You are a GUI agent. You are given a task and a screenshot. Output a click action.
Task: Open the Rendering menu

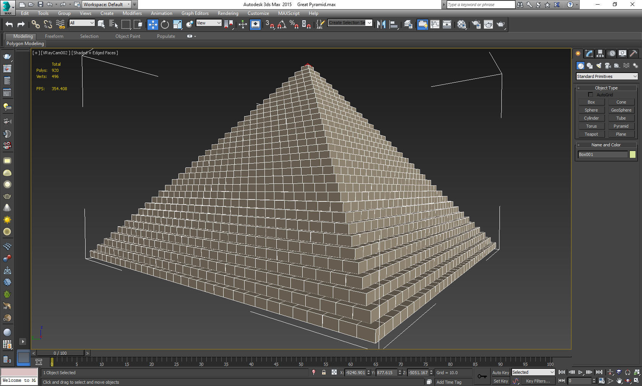coord(228,13)
